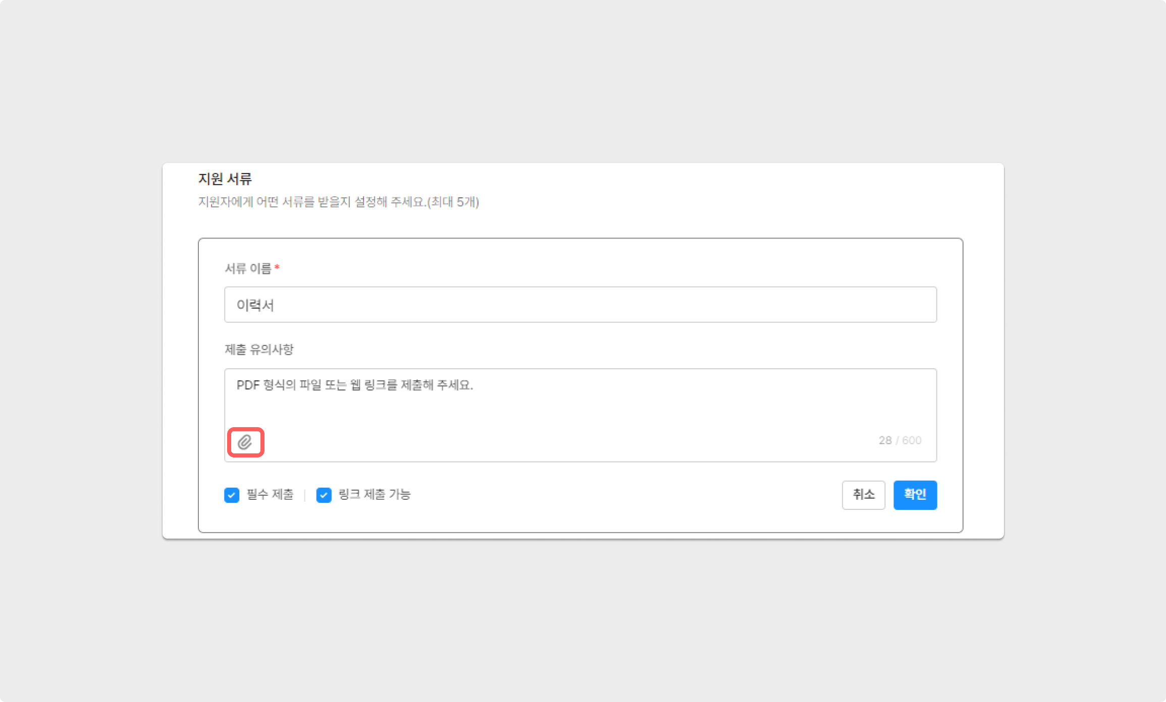Image resolution: width=1166 pixels, height=702 pixels.
Task: Click the checkmark icon beside 필수 제출
Action: click(232, 495)
